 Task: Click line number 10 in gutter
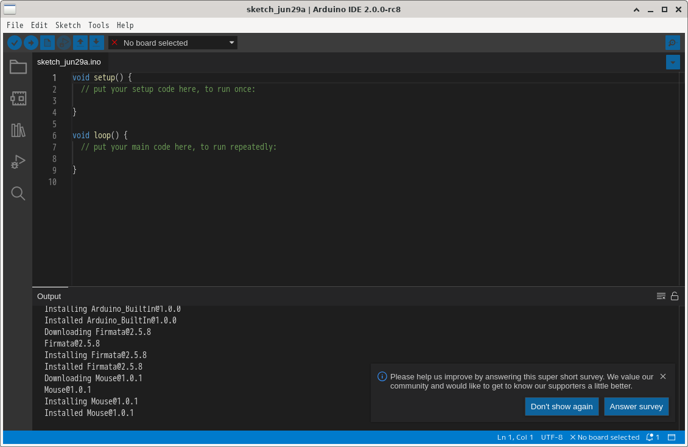(x=52, y=182)
